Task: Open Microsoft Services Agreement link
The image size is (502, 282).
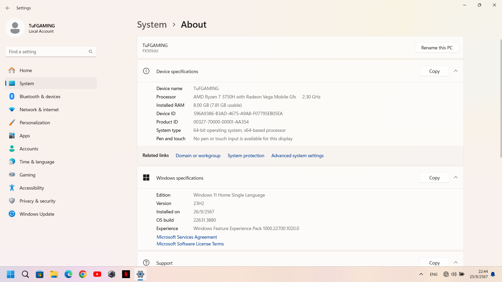Action: pyautogui.click(x=187, y=237)
